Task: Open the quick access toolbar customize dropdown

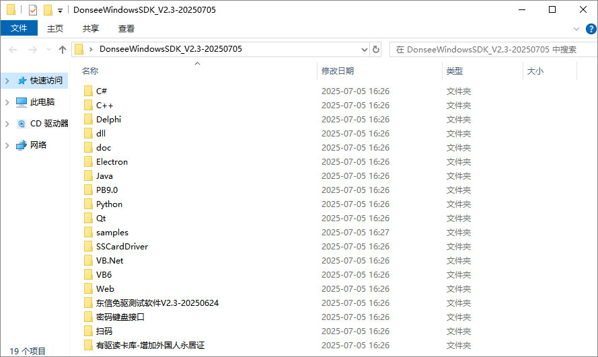Action: (x=60, y=11)
